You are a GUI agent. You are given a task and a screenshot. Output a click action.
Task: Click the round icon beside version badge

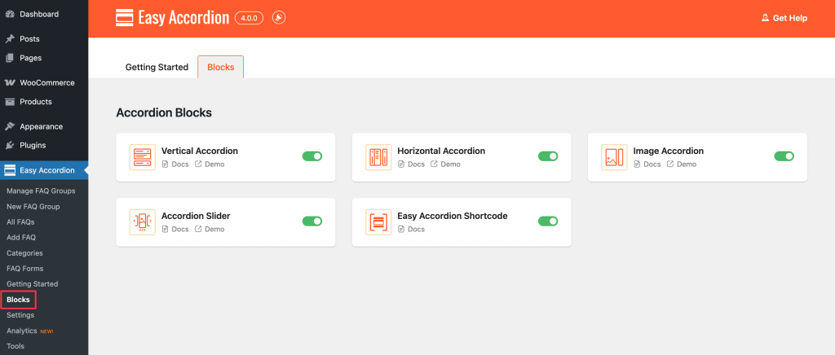279,18
